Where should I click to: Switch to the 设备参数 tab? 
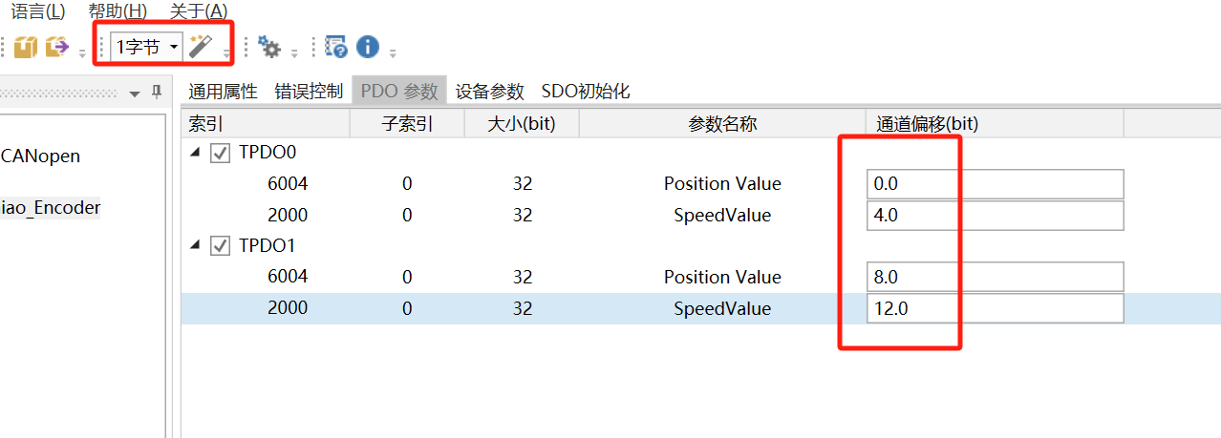pyautogui.click(x=489, y=92)
